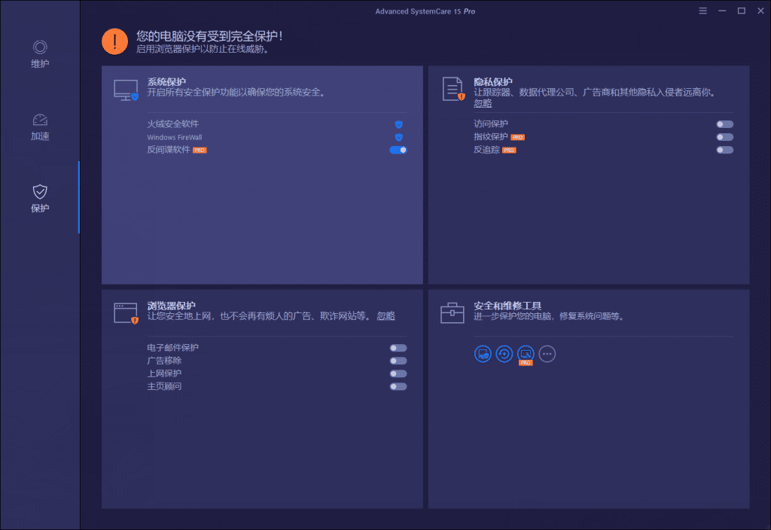
Task: Select the 电子邮件保护 label
Action: (x=173, y=348)
